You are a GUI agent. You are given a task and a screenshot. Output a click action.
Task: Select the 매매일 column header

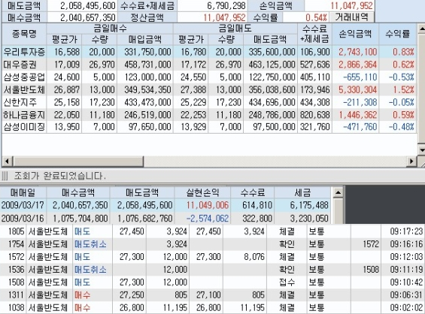[23, 192]
